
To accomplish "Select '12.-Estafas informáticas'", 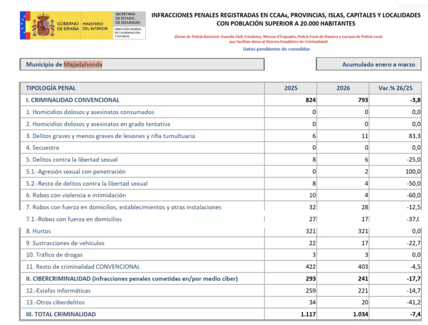I will [x=58, y=290].
